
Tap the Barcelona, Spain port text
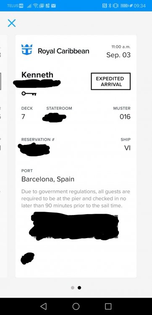pyautogui.click(x=48, y=179)
